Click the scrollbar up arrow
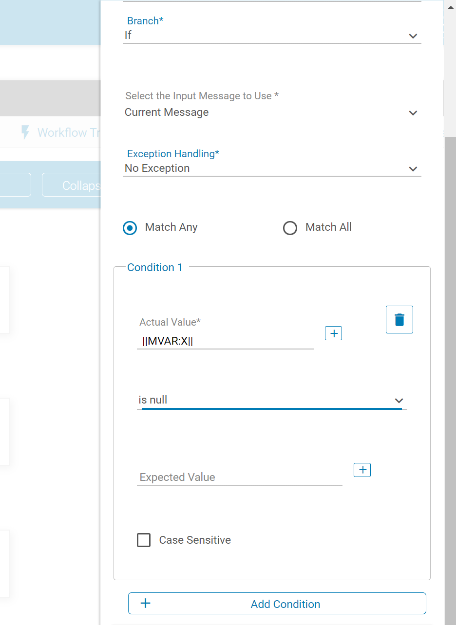 (x=450, y=7)
